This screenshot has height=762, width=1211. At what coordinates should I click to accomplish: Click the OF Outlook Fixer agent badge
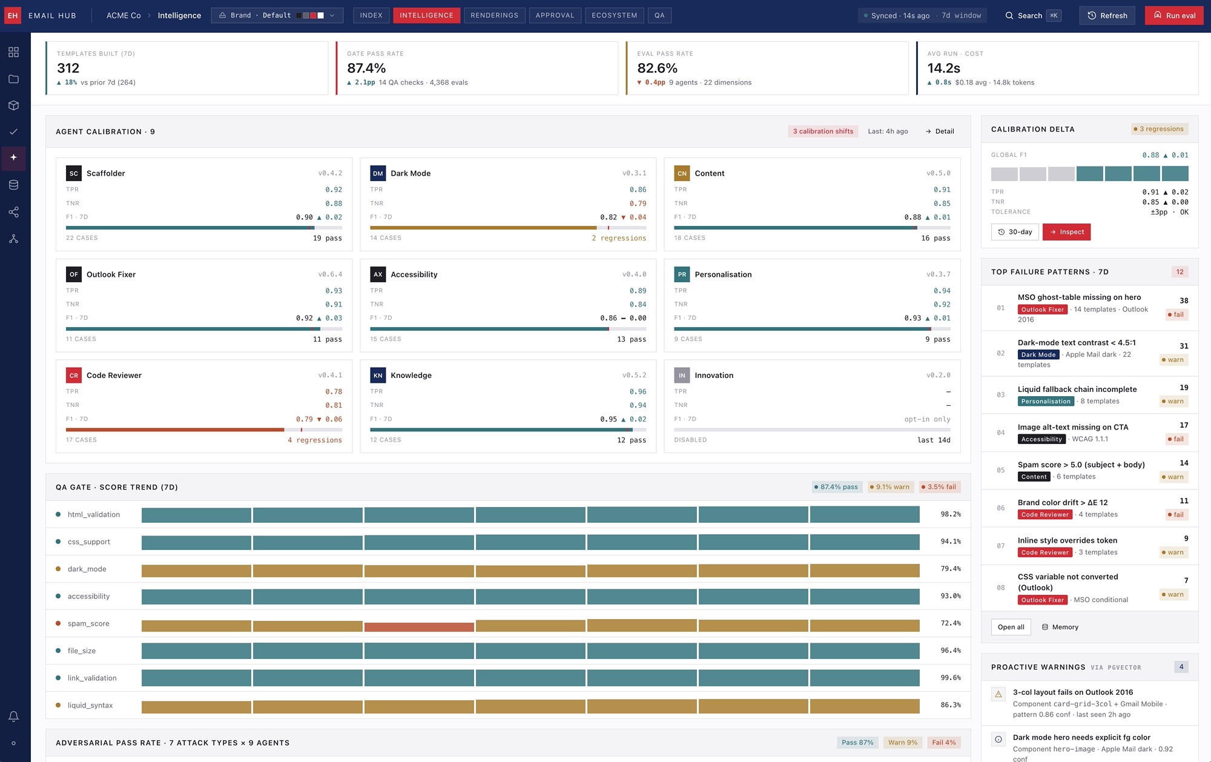coord(73,274)
